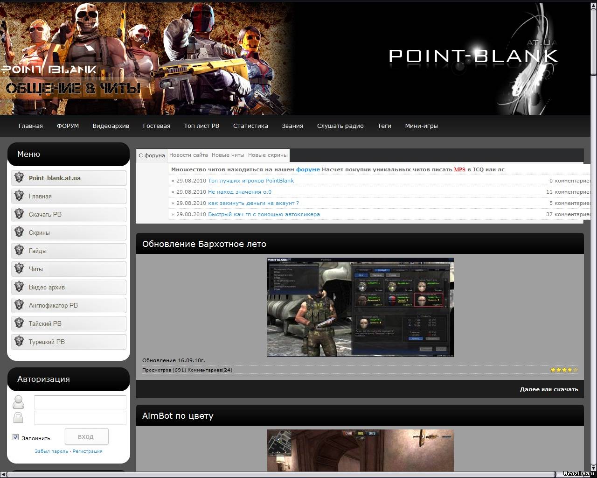This screenshot has width=597, height=478.
Task: Click the skull icon beside Читы
Action: coord(19,268)
